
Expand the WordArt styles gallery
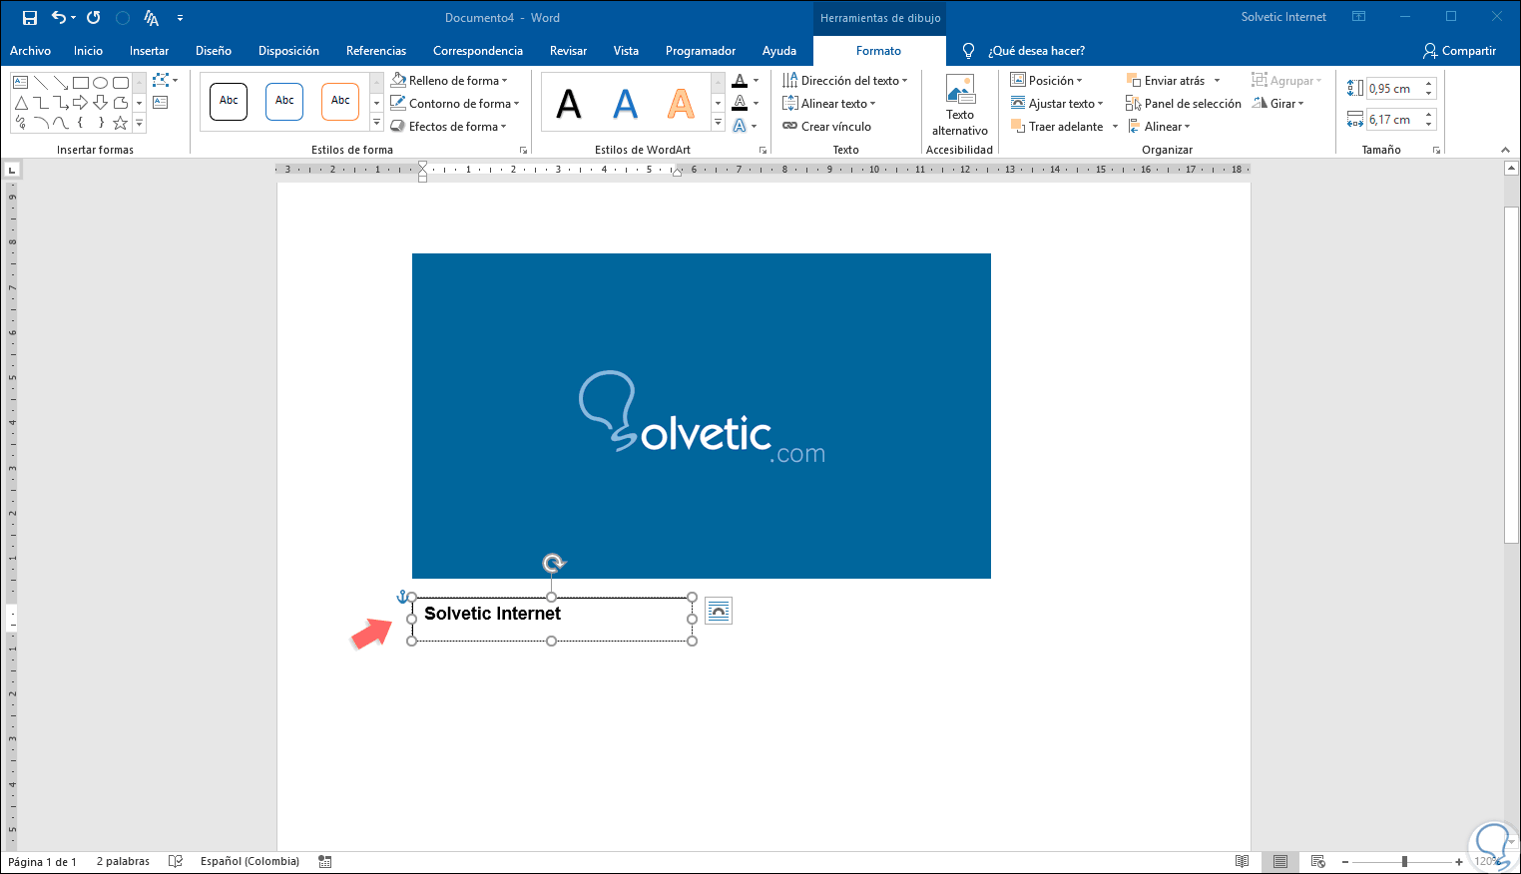[x=718, y=123]
